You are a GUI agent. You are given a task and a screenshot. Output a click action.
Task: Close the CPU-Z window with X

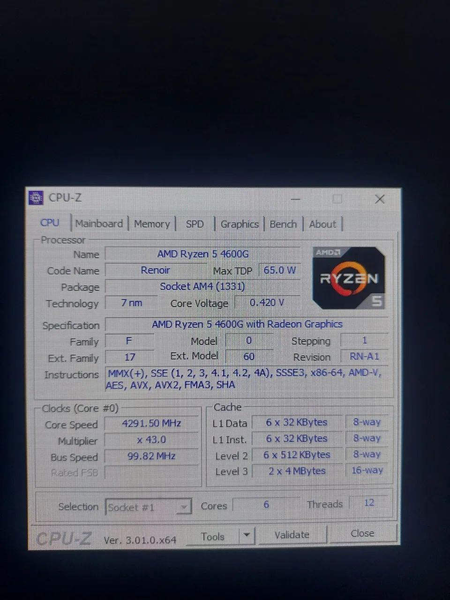[x=380, y=199]
